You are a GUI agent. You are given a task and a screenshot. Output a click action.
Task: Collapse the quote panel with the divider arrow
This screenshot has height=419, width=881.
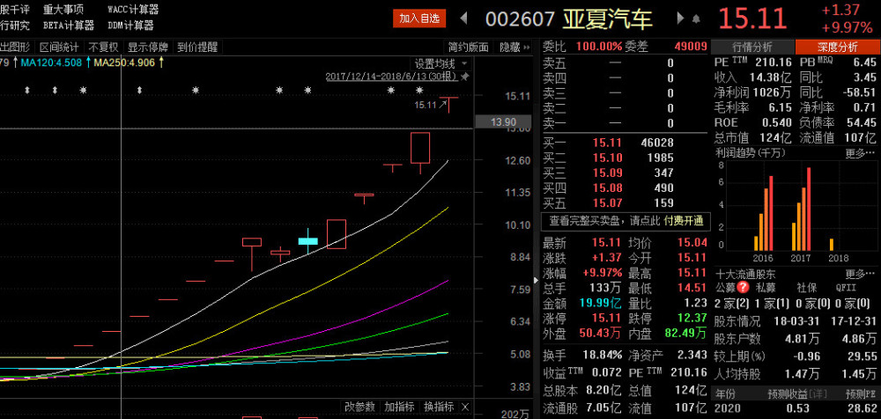point(536,279)
